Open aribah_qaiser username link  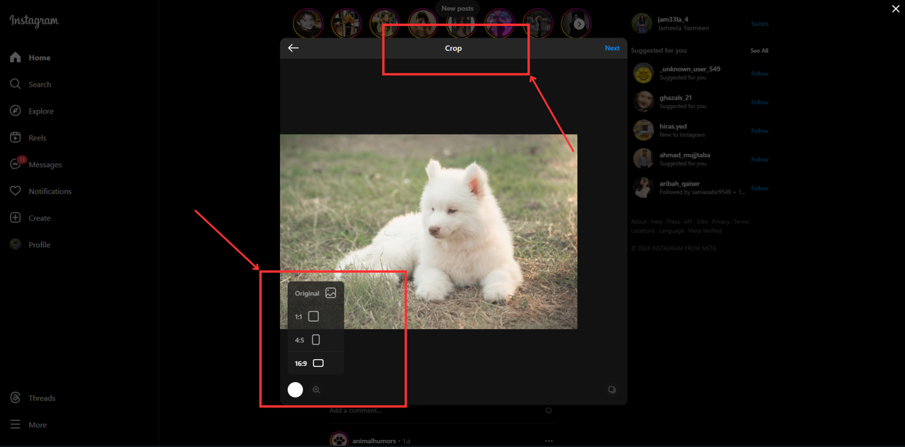[678, 184]
